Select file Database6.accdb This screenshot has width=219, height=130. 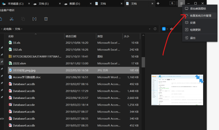(74, 126)
